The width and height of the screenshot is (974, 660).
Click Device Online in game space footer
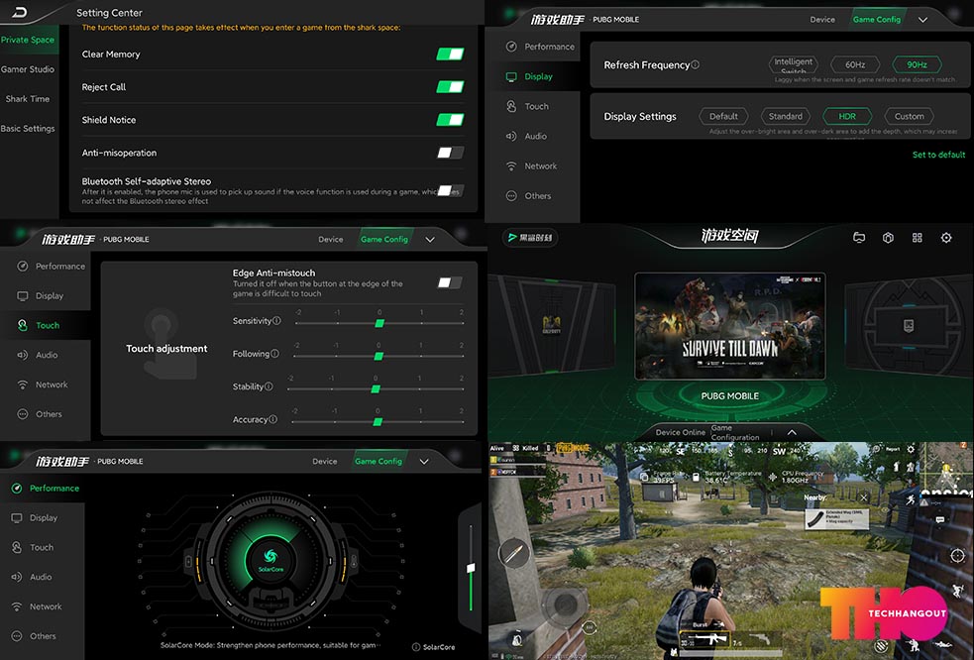tap(680, 432)
